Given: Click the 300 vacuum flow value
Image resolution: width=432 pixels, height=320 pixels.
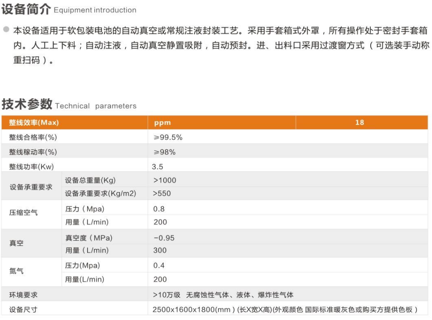Looking at the screenshot, I should [x=160, y=250].
